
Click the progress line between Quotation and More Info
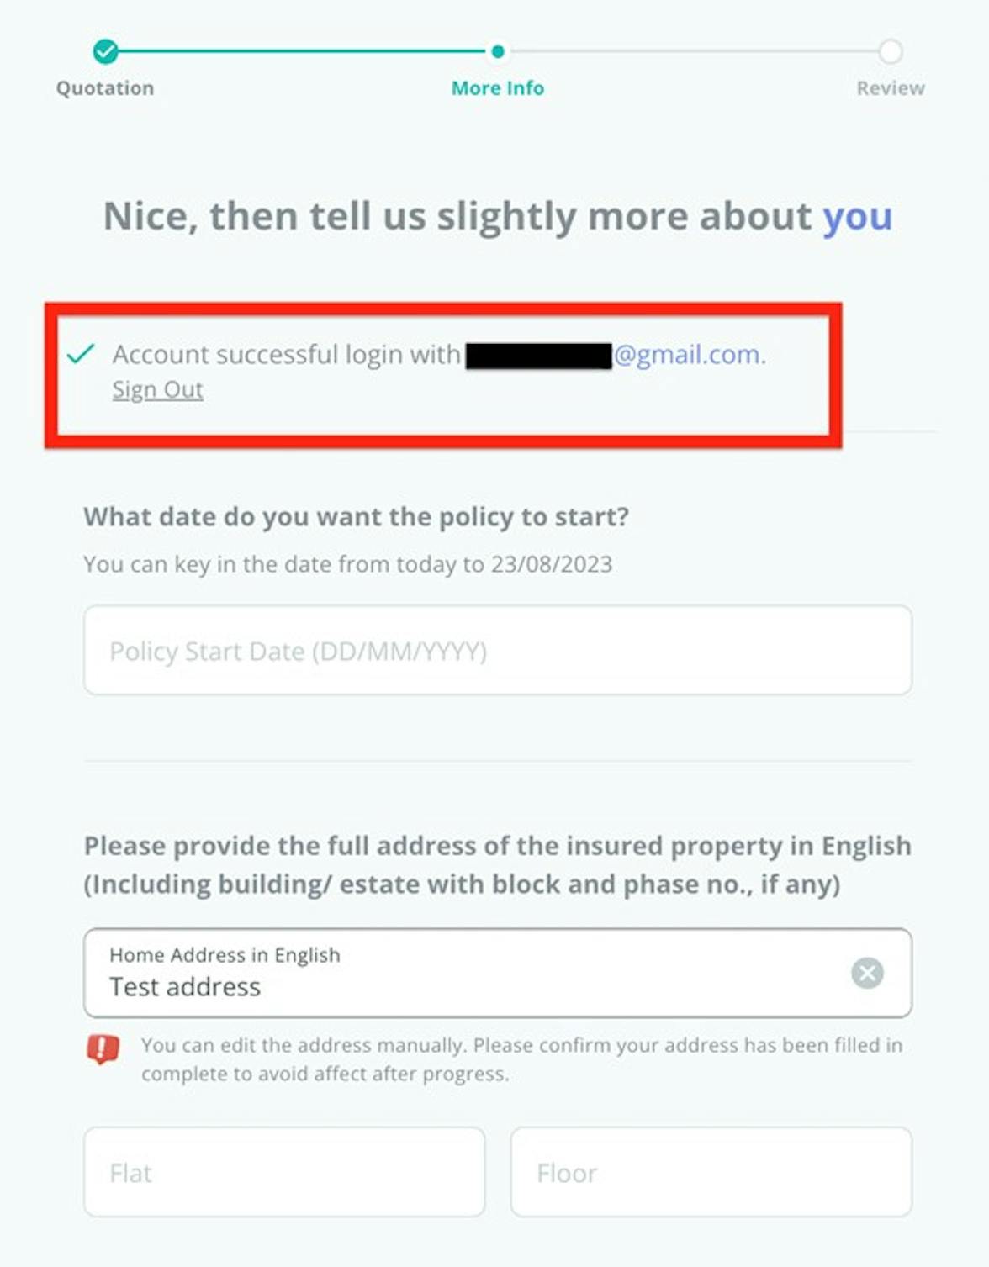pos(303,51)
